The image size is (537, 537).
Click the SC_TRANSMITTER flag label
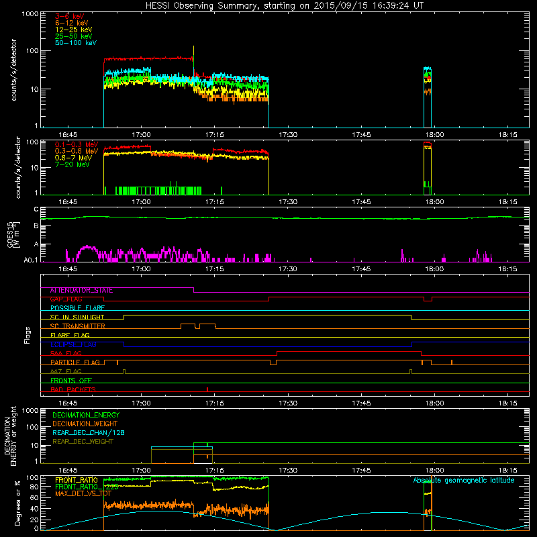(x=78, y=326)
